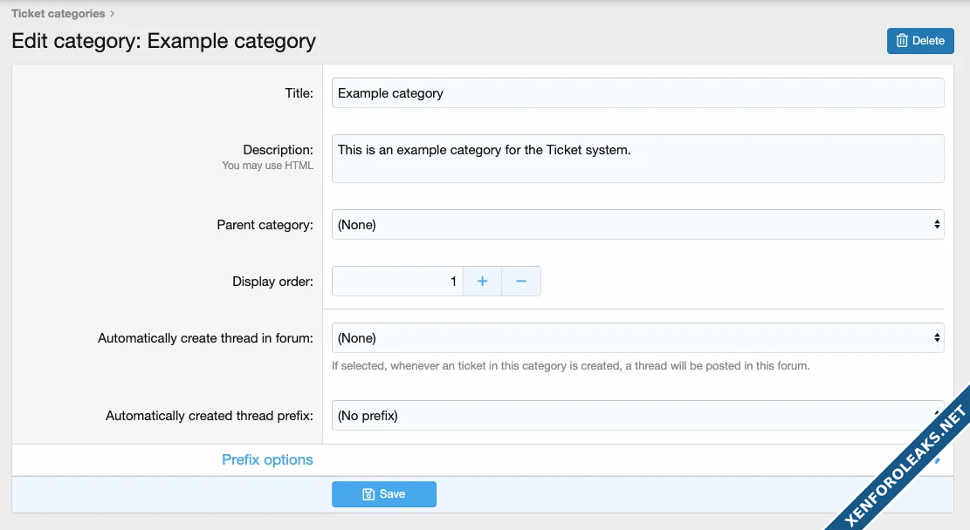Expand the Prefix options section
Viewport: 970px width, 530px height.
(267, 459)
